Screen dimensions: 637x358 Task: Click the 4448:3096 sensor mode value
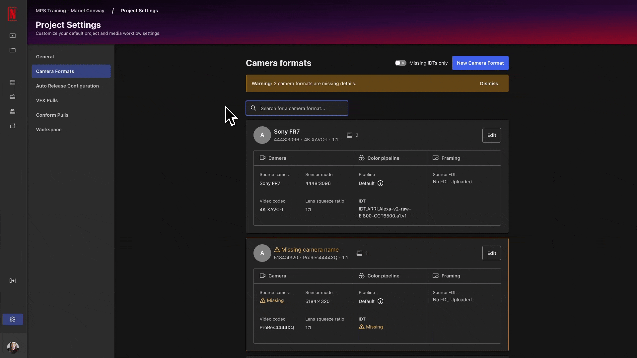[x=318, y=183]
